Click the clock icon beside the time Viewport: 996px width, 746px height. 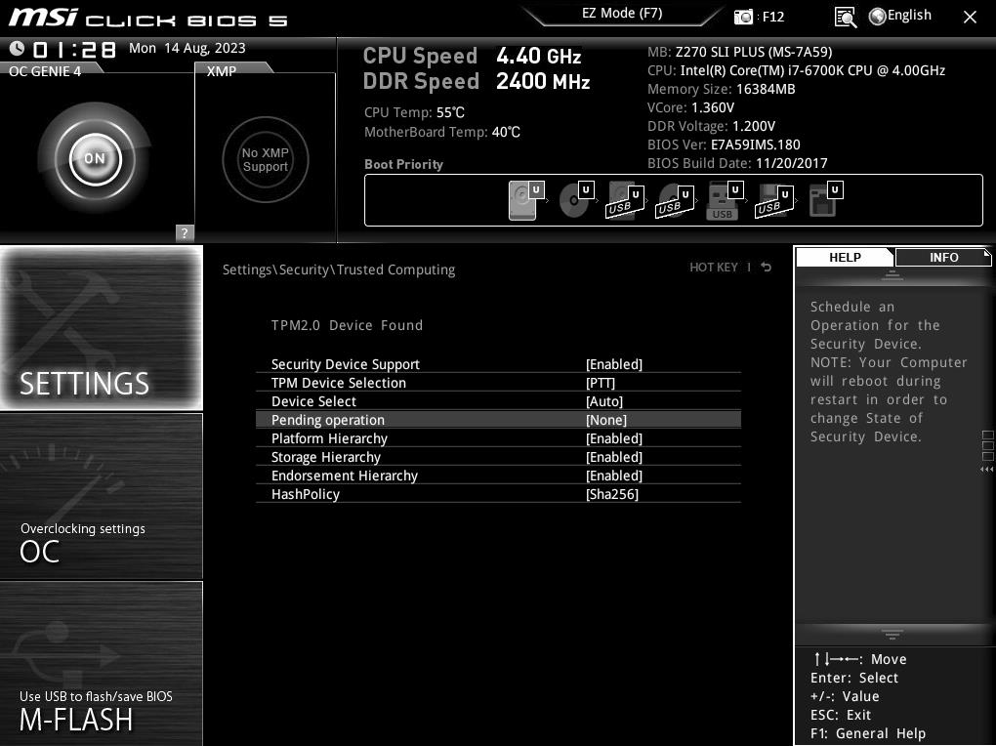[18, 48]
